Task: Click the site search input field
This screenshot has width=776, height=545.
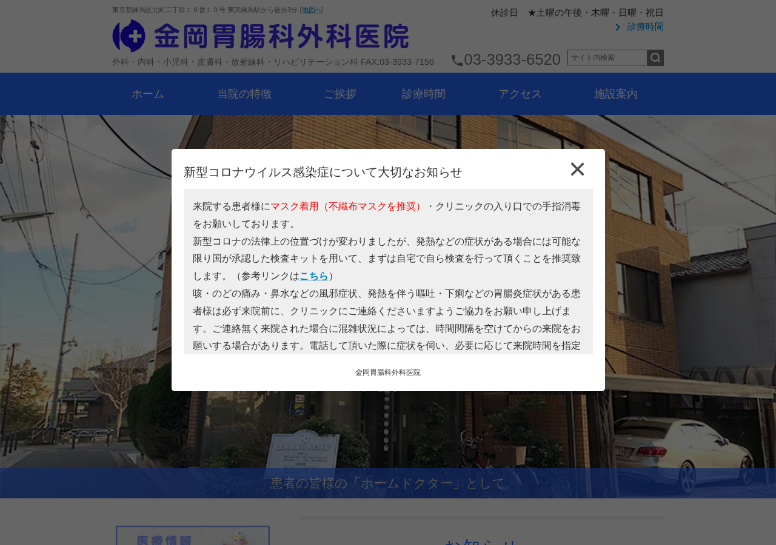Action: pos(607,58)
